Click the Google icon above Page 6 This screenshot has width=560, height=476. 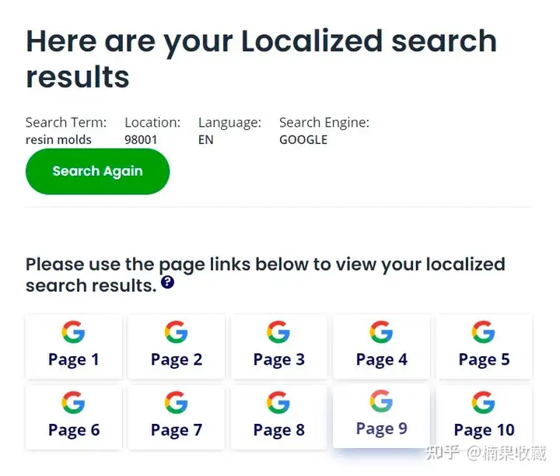point(73,402)
